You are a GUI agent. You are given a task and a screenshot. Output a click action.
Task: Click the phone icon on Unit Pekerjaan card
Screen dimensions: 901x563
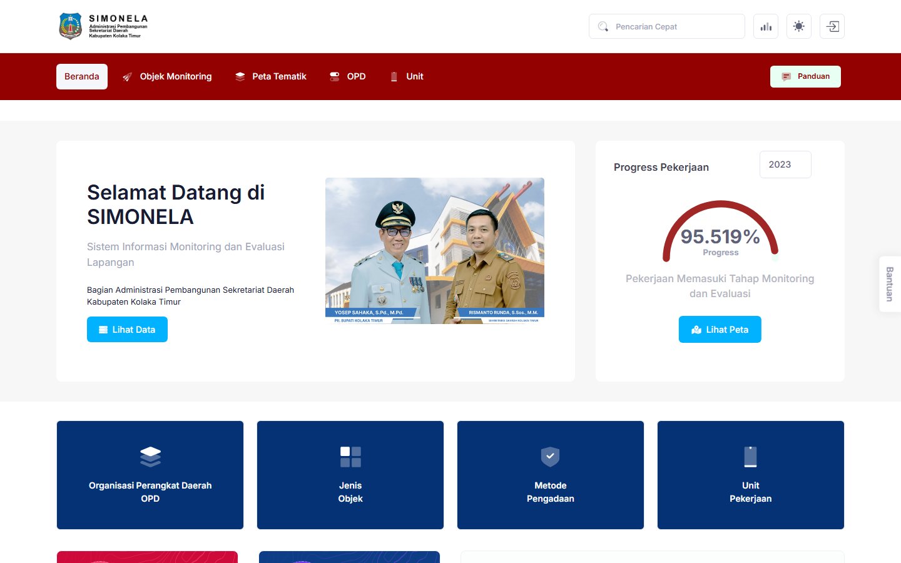[x=751, y=457]
